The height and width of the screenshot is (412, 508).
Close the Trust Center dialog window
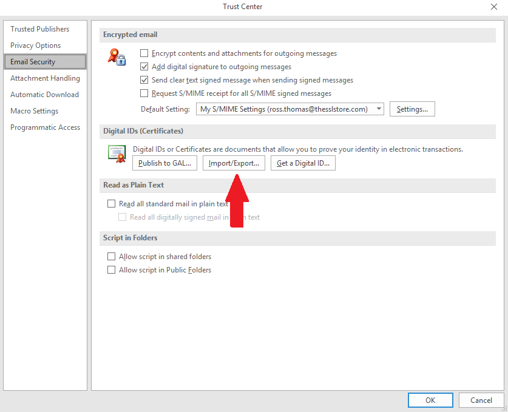pyautogui.click(x=494, y=7)
